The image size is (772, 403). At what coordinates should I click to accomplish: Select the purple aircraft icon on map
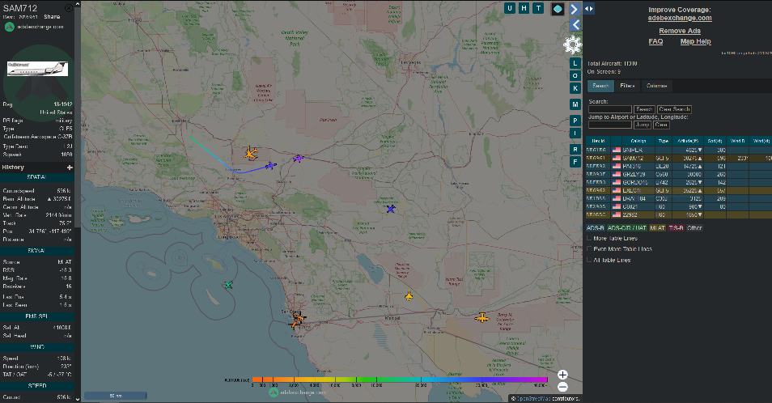298,159
